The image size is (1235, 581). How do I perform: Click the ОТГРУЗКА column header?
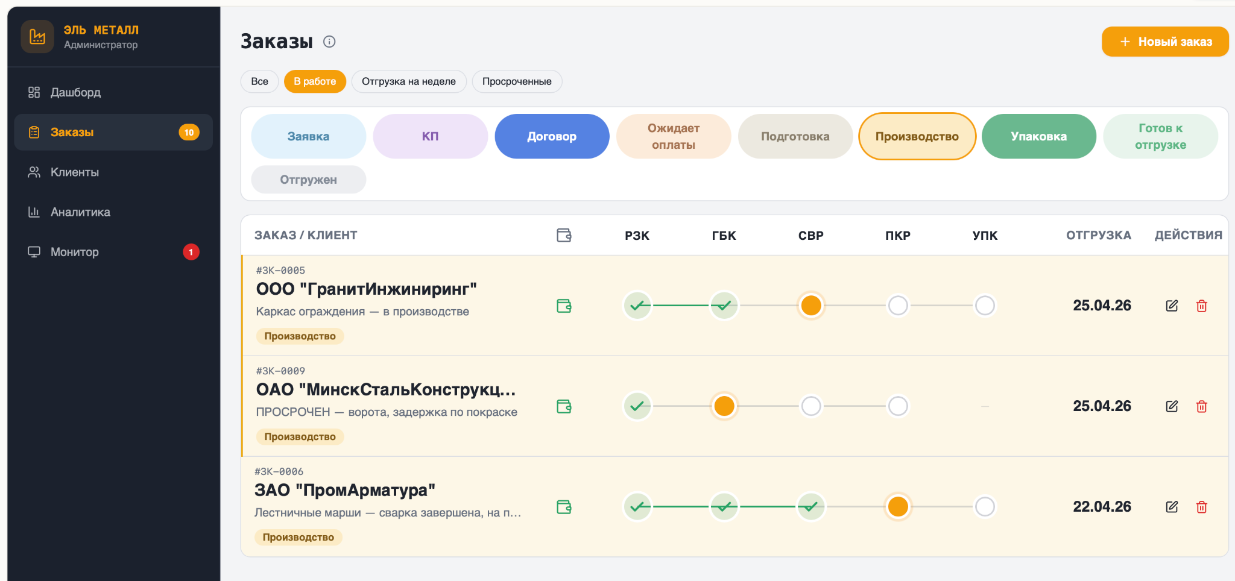(1099, 235)
